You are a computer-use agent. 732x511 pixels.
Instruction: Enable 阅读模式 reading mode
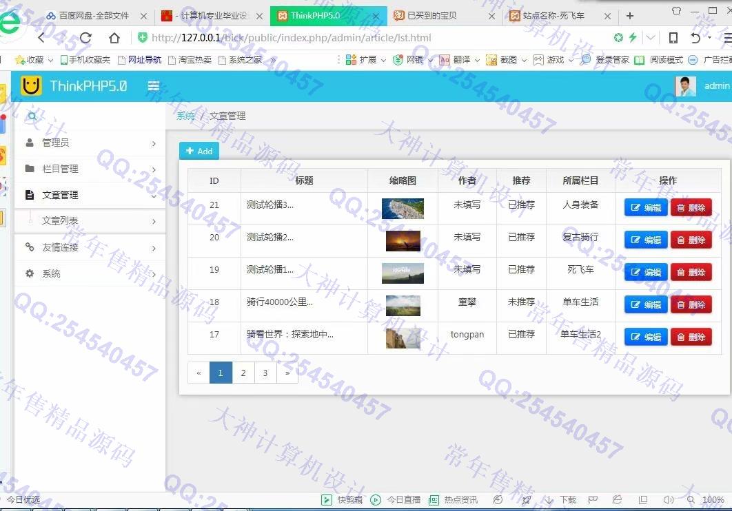coord(659,60)
